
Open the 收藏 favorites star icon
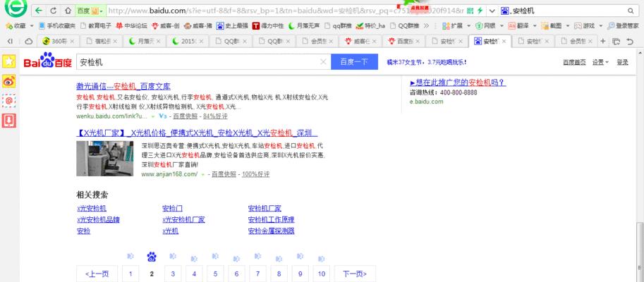pyautogui.click(x=8, y=25)
